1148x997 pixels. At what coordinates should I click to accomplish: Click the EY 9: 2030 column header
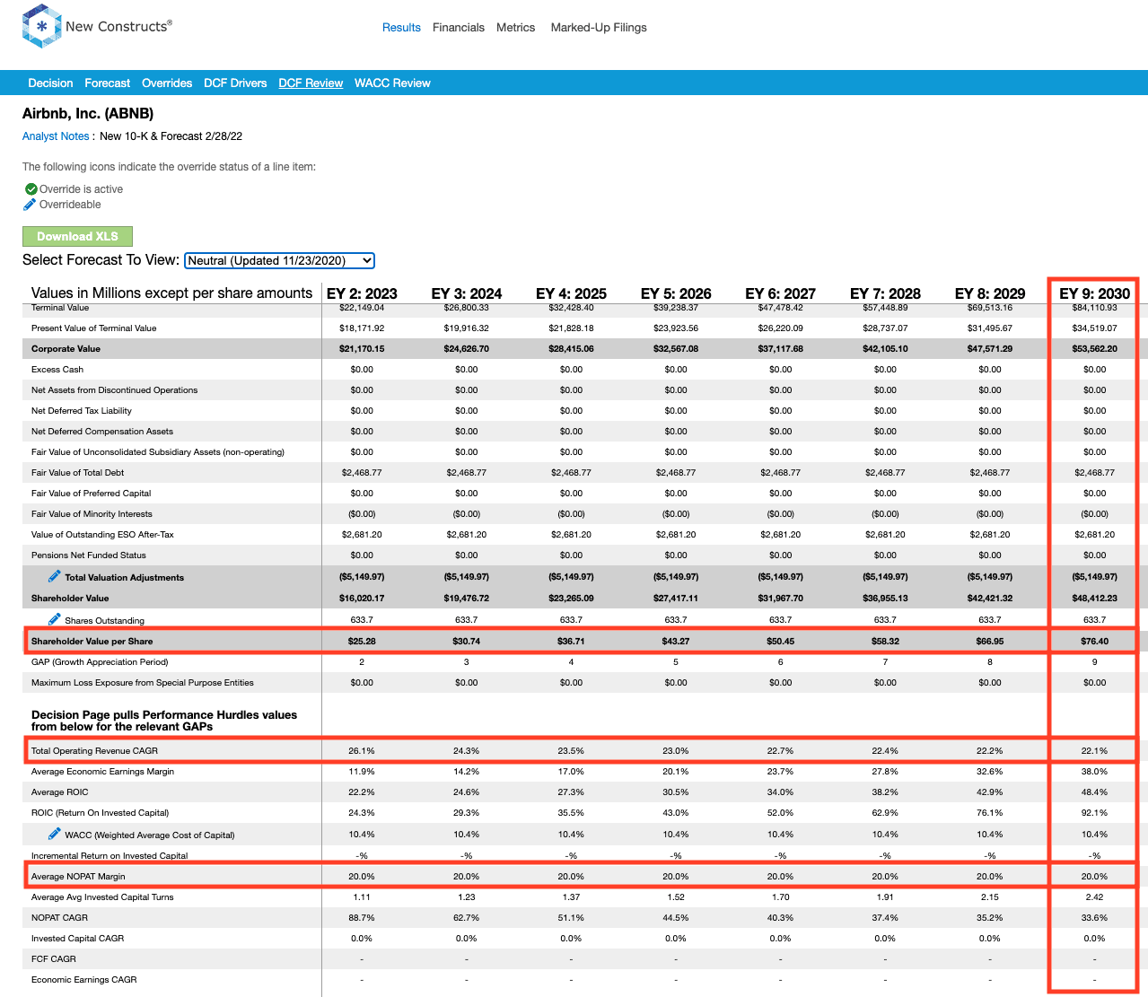[1094, 293]
